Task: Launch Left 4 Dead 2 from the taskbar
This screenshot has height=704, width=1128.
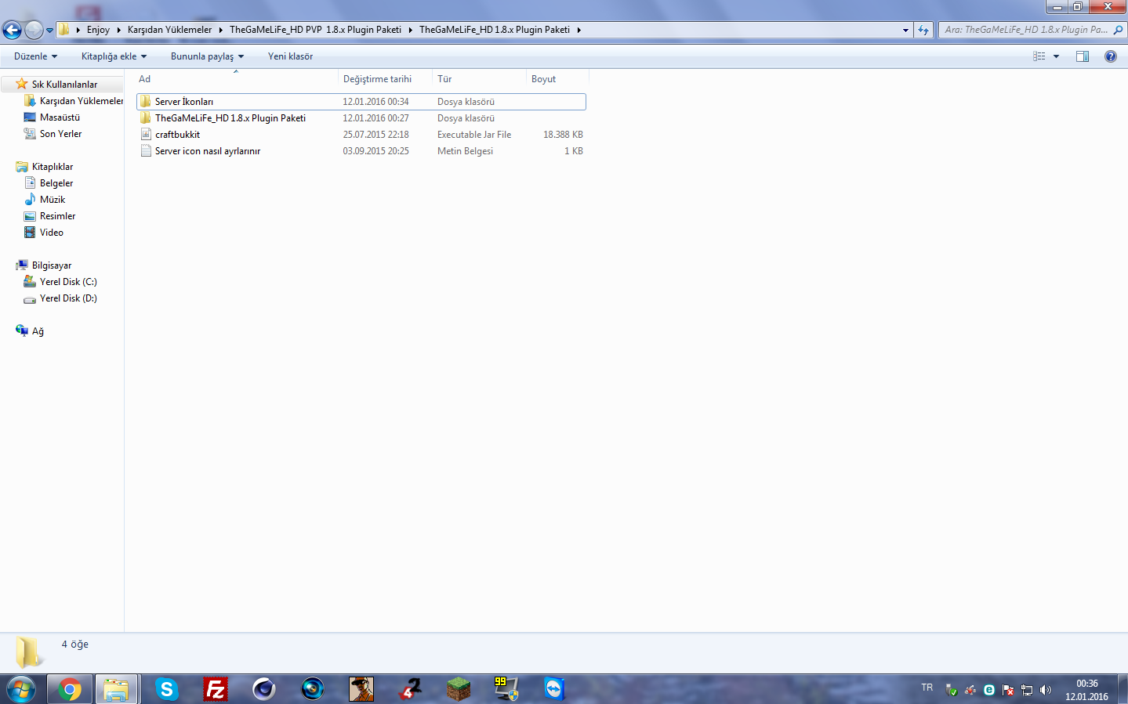Action: (x=409, y=689)
